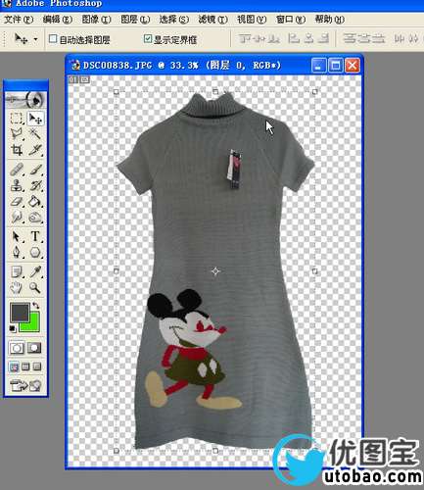Open the 视图 menu
Image resolution: width=424 pixels, height=490 pixels.
252,20
